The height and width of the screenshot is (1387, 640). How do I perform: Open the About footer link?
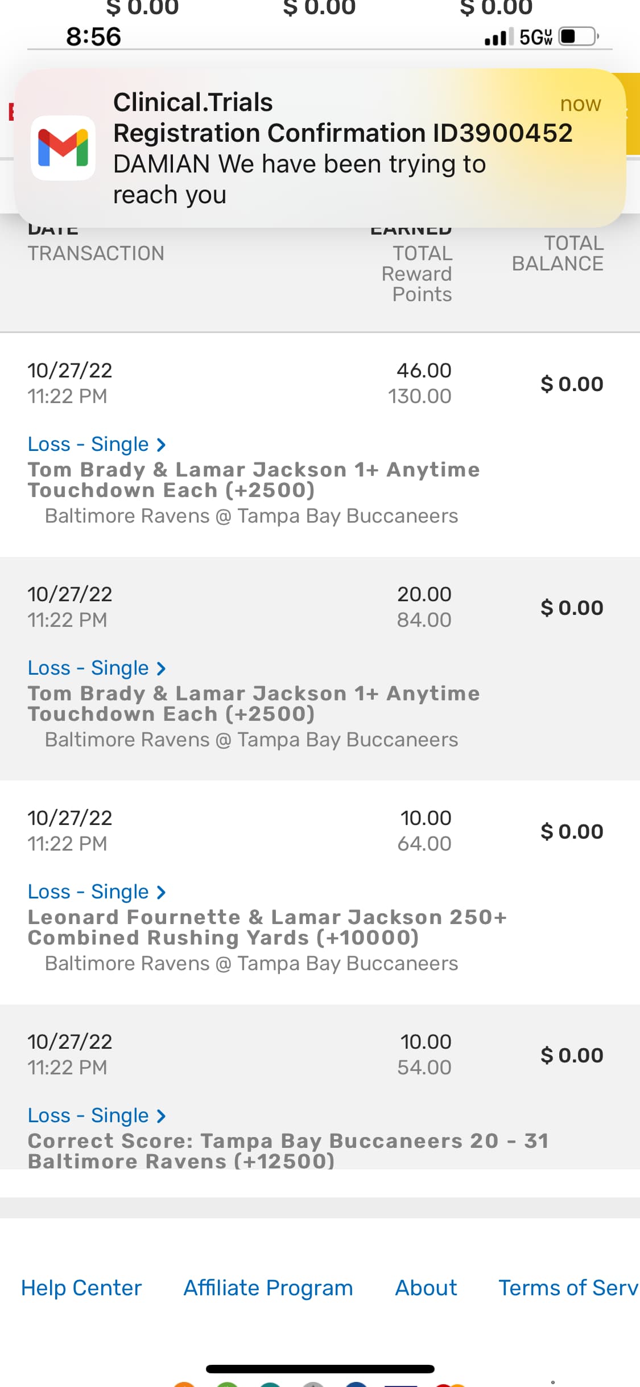(426, 1288)
